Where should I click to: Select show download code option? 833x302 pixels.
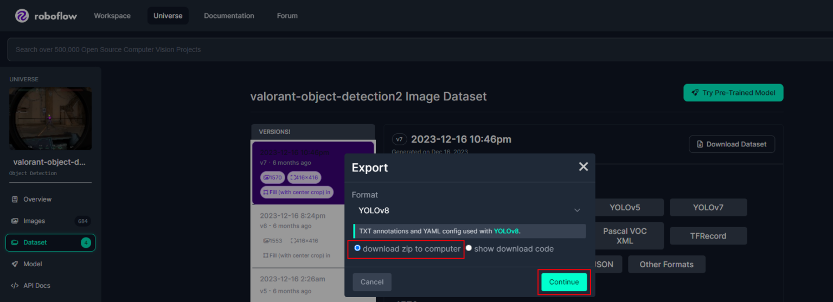pos(469,248)
